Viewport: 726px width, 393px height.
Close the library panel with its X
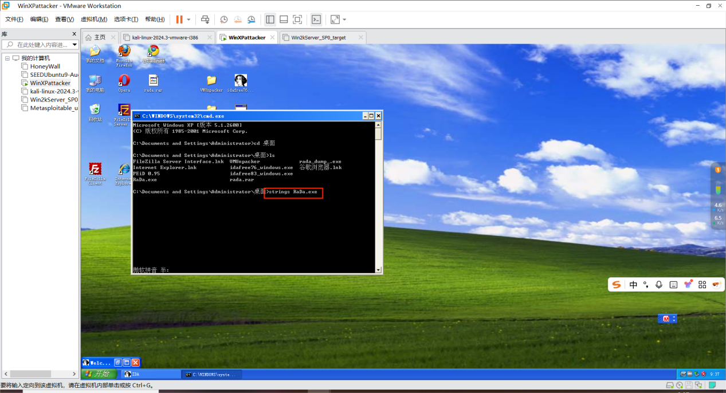pos(74,34)
